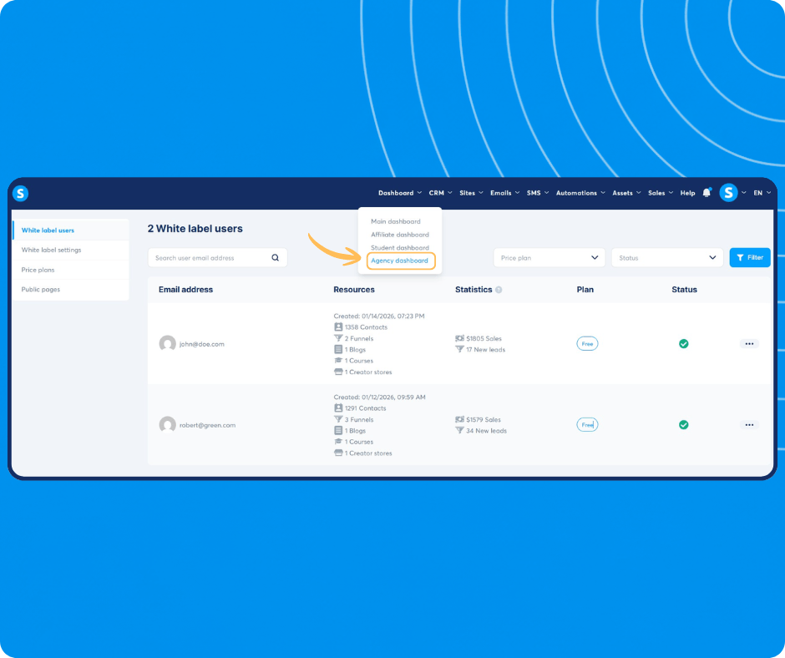Open the Status filter dropdown
This screenshot has width=785, height=658.
pos(667,257)
